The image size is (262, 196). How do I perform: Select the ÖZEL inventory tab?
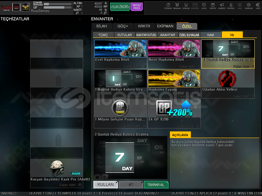pyautogui.click(x=187, y=26)
